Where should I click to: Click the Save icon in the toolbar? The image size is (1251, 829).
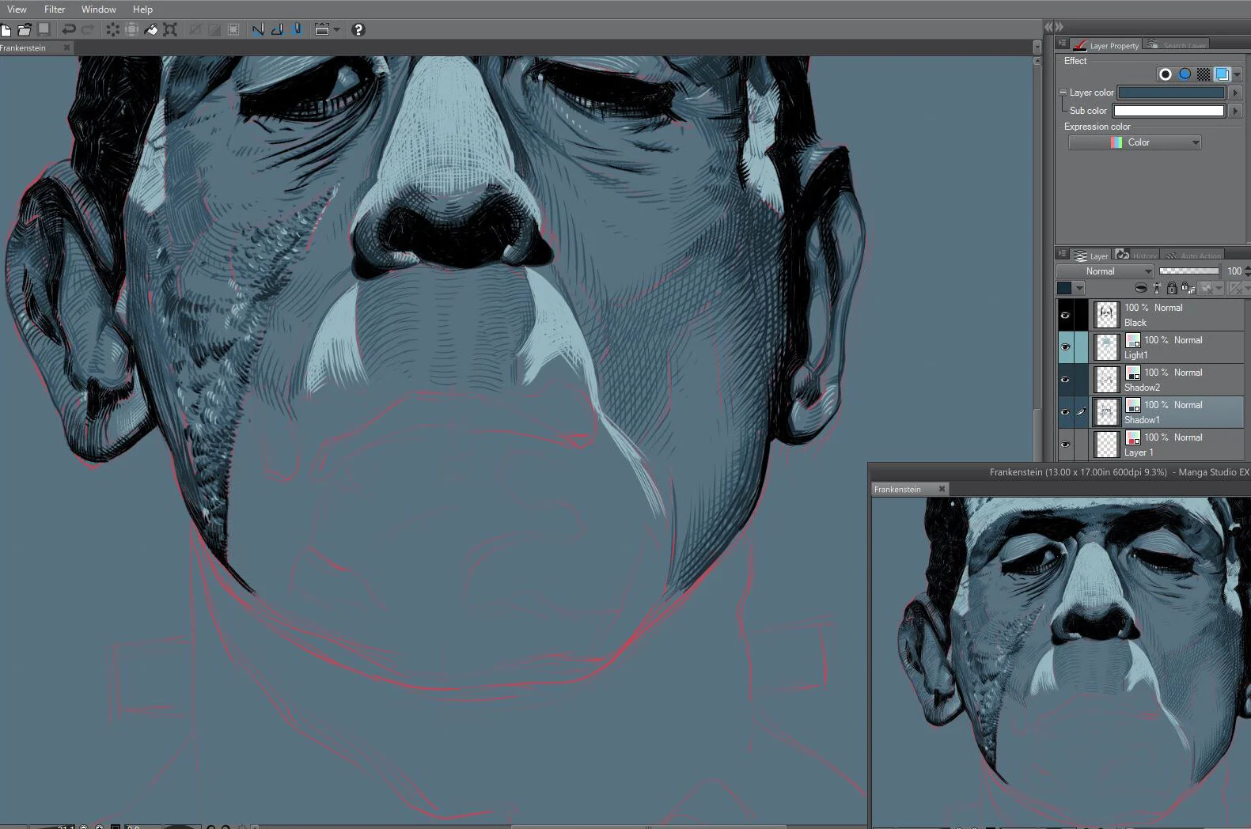[44, 29]
